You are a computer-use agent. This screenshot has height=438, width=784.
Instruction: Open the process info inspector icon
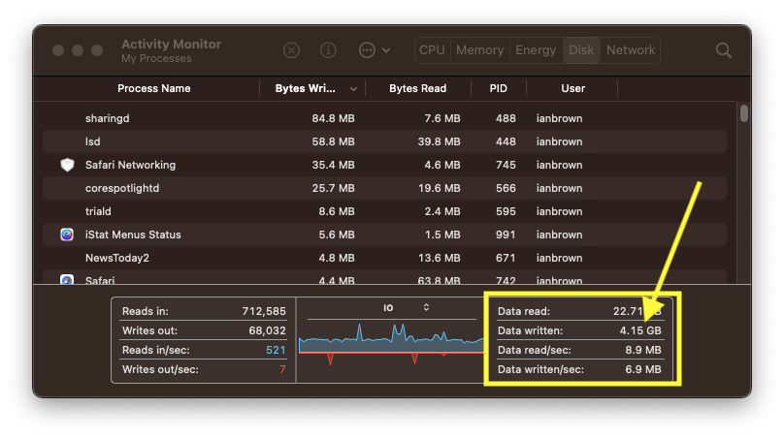point(328,50)
